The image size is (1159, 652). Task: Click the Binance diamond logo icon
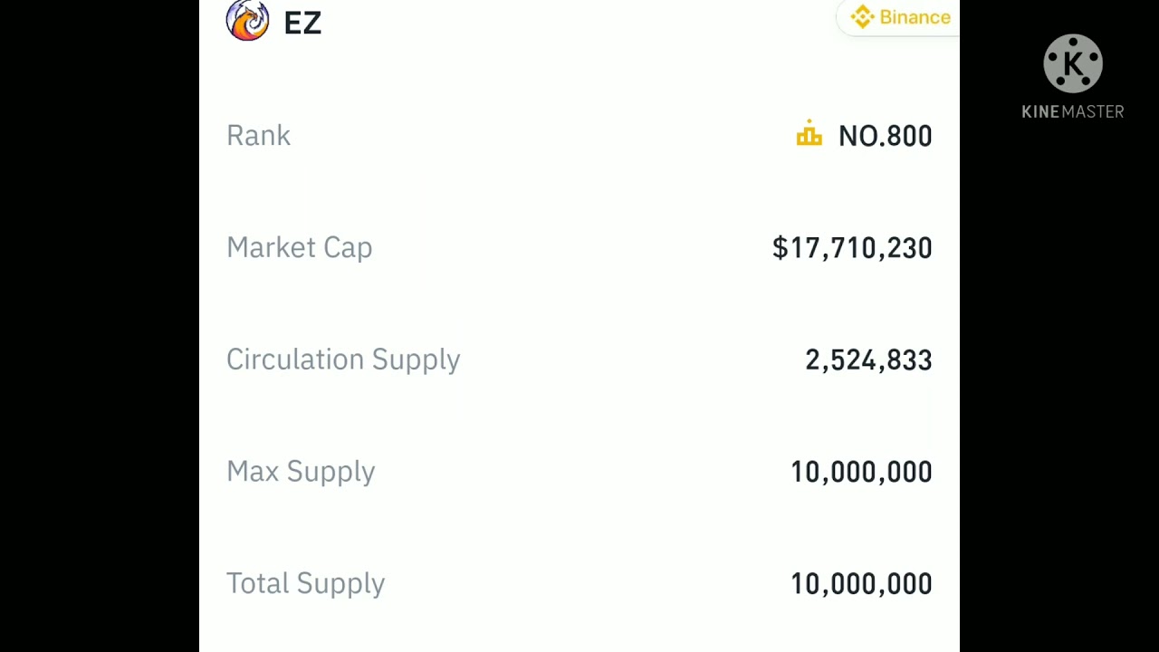tap(862, 17)
